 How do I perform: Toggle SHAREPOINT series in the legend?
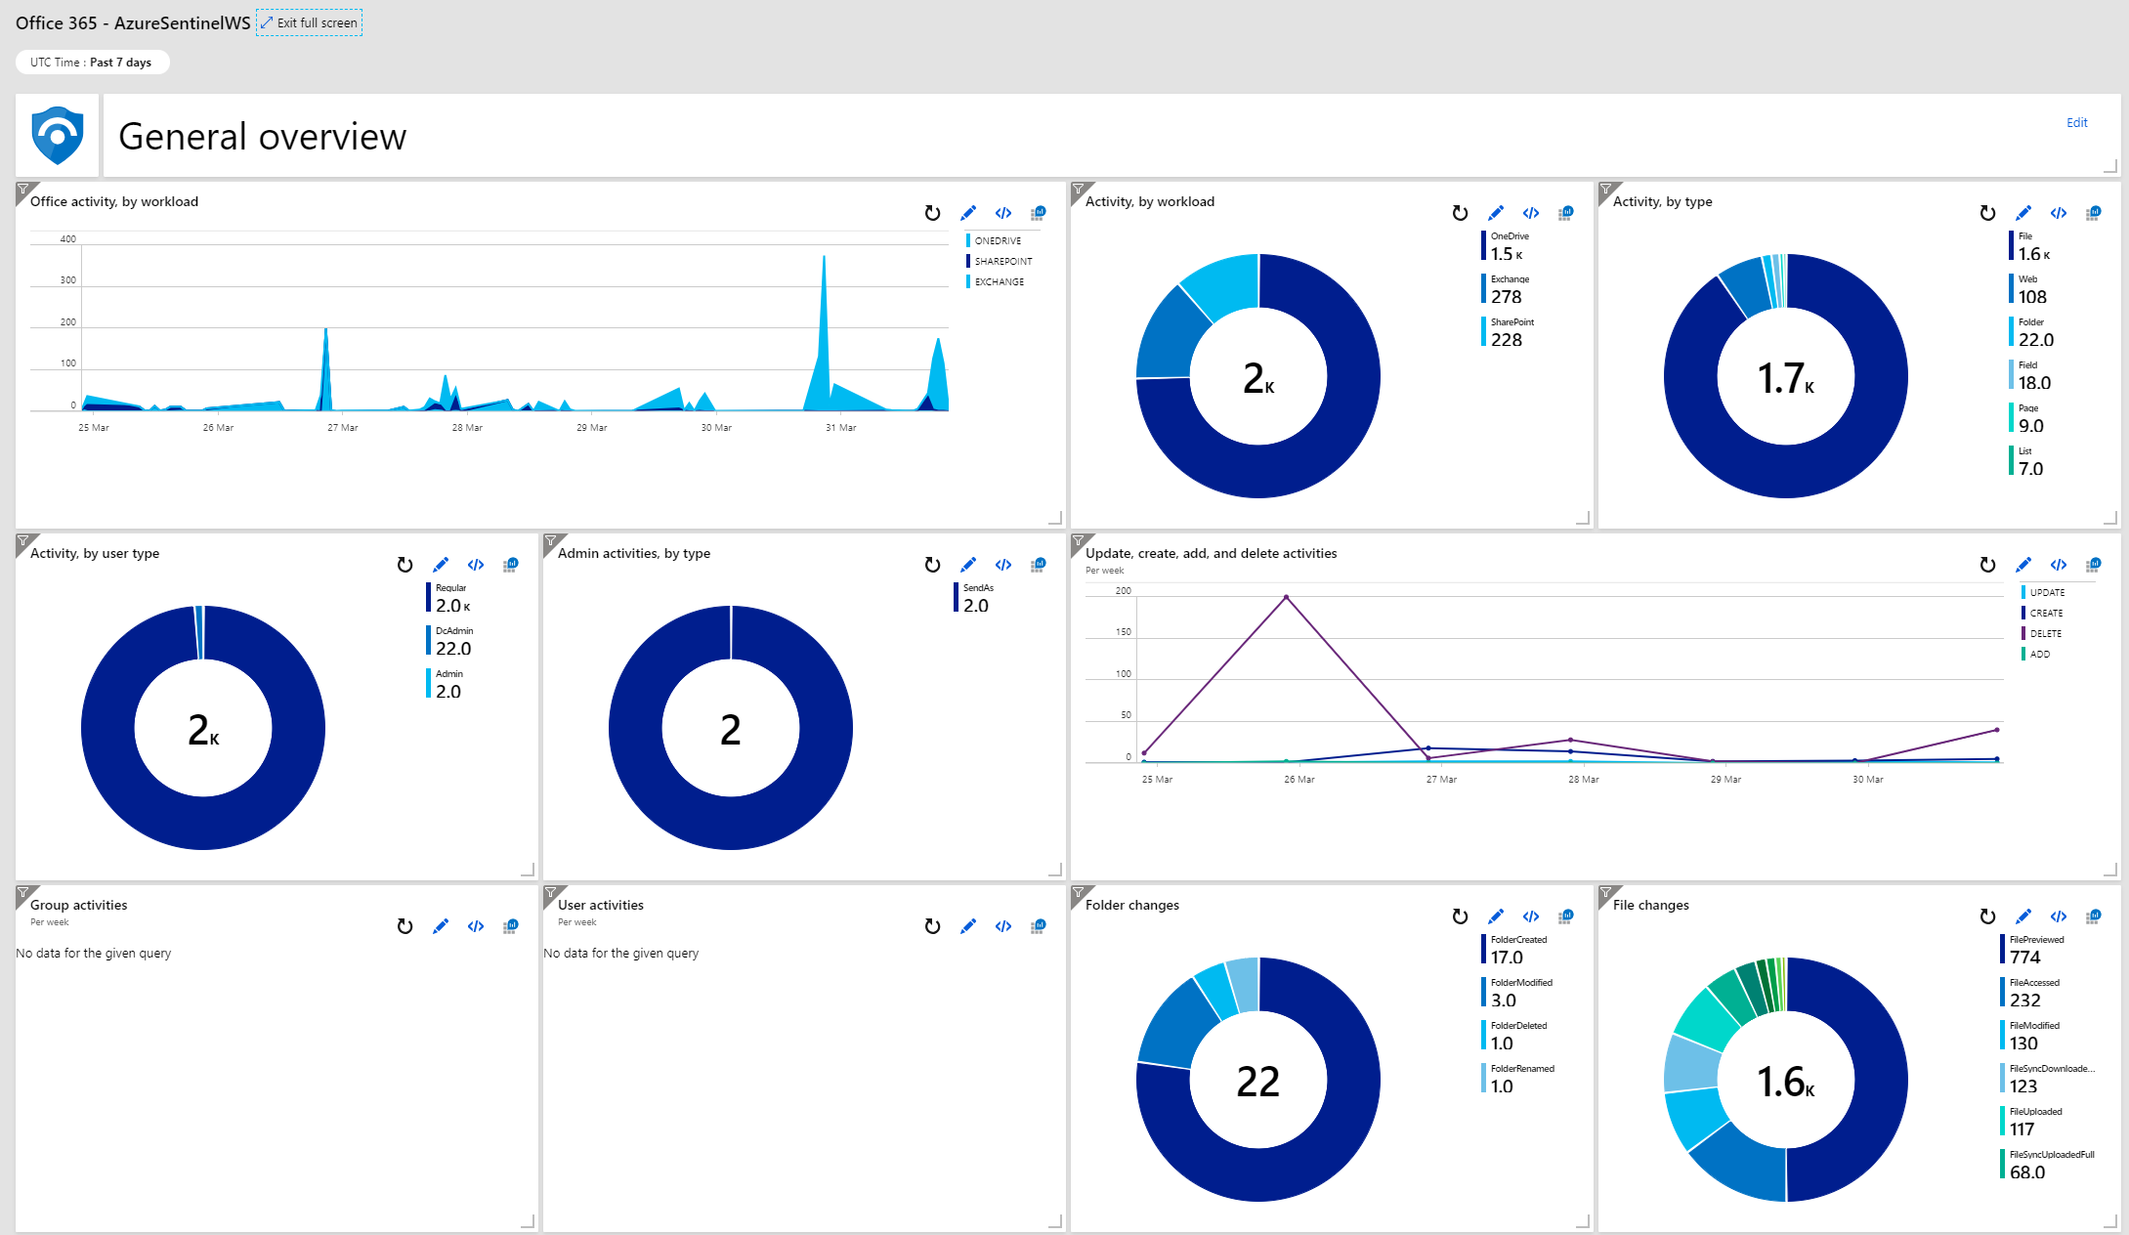coord(1000,261)
